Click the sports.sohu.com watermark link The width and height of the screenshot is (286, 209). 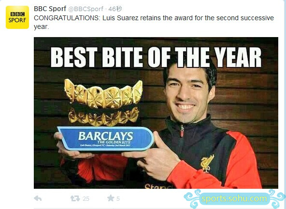[234, 198]
